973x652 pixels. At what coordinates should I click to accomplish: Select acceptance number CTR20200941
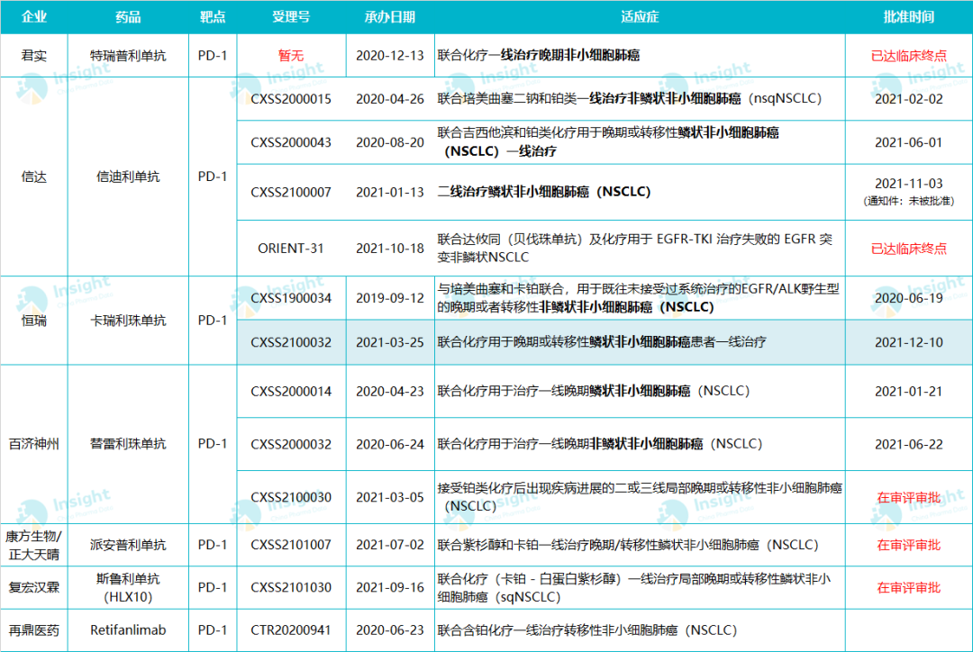point(291,630)
